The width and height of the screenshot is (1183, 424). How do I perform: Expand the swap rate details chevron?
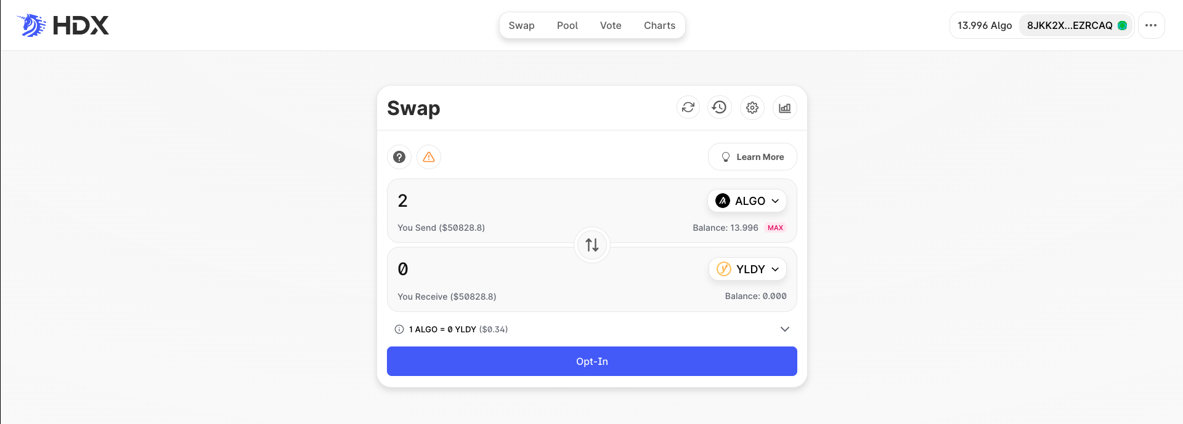[784, 329]
